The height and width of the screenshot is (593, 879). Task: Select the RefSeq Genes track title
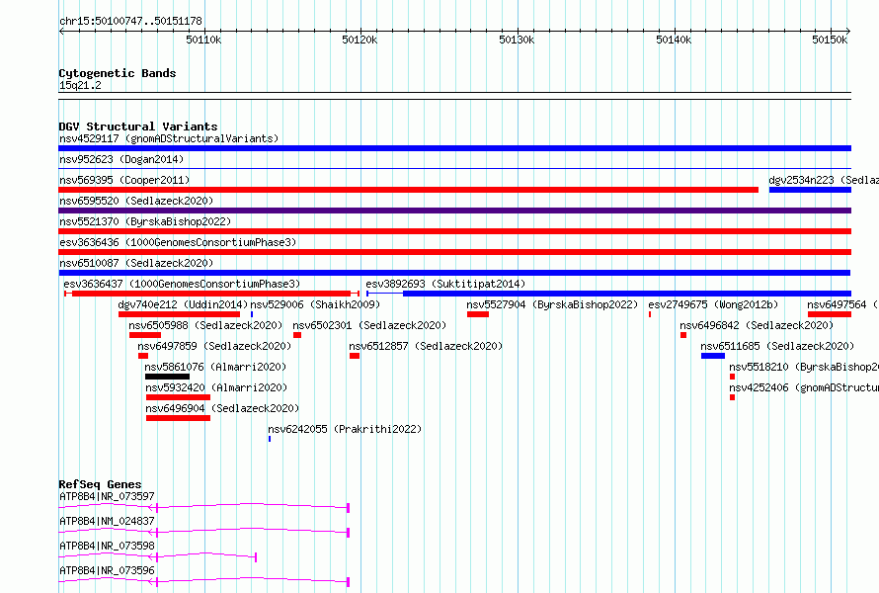pos(100,484)
